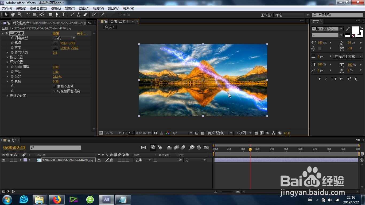Click the 搜索帮助 search field
The image size is (365, 205).
[337, 15]
